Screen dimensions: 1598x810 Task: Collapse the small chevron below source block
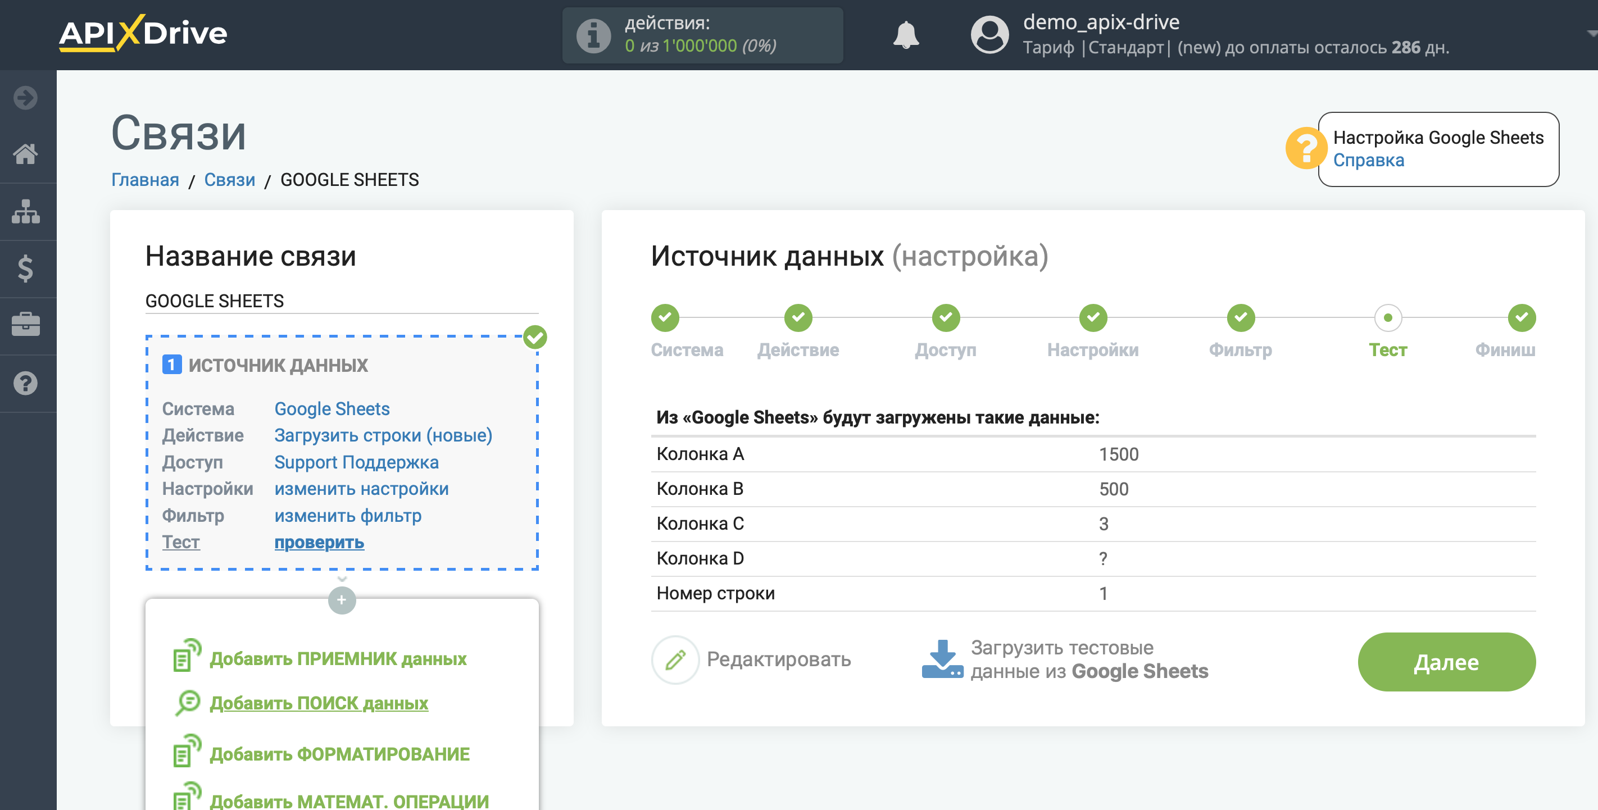[342, 579]
